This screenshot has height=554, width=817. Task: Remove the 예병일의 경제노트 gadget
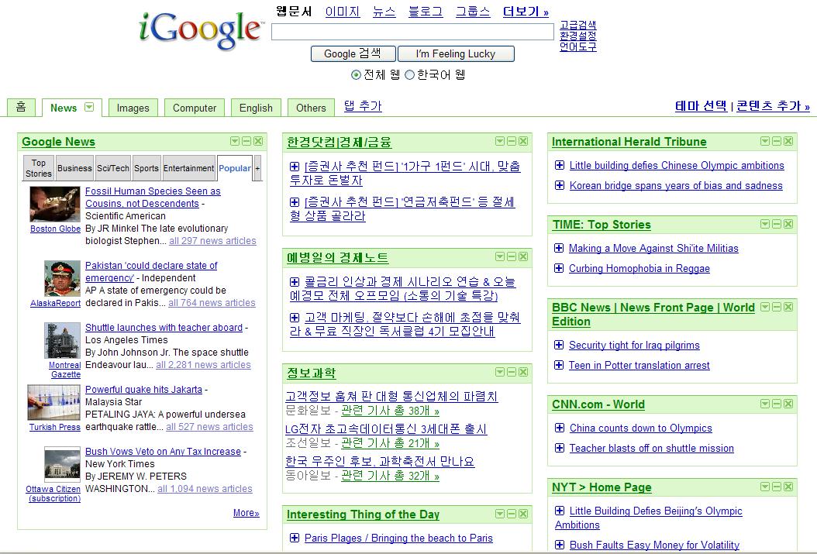point(523,256)
